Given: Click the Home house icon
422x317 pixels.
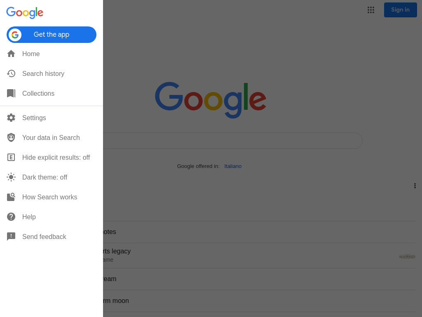Looking at the screenshot, I should point(11,54).
